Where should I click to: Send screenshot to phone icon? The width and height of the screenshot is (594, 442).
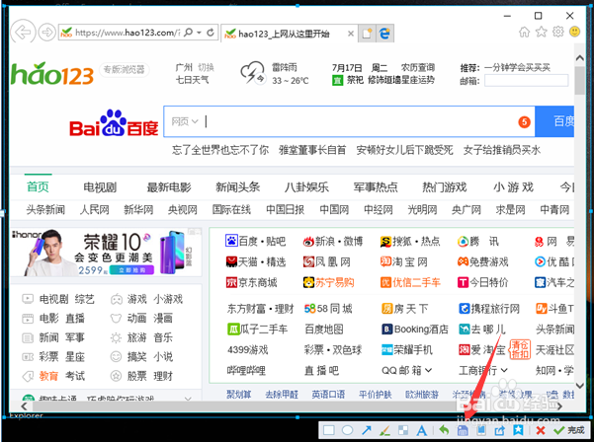click(x=481, y=430)
